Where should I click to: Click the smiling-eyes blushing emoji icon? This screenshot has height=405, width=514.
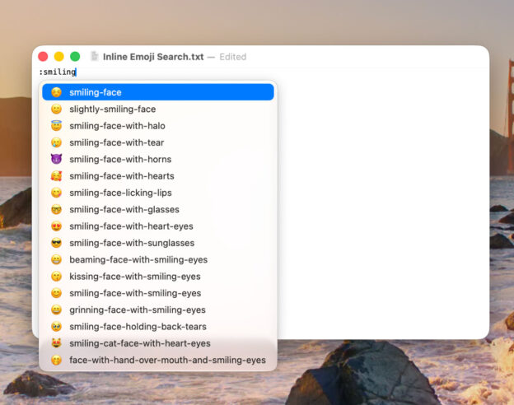tap(56, 293)
